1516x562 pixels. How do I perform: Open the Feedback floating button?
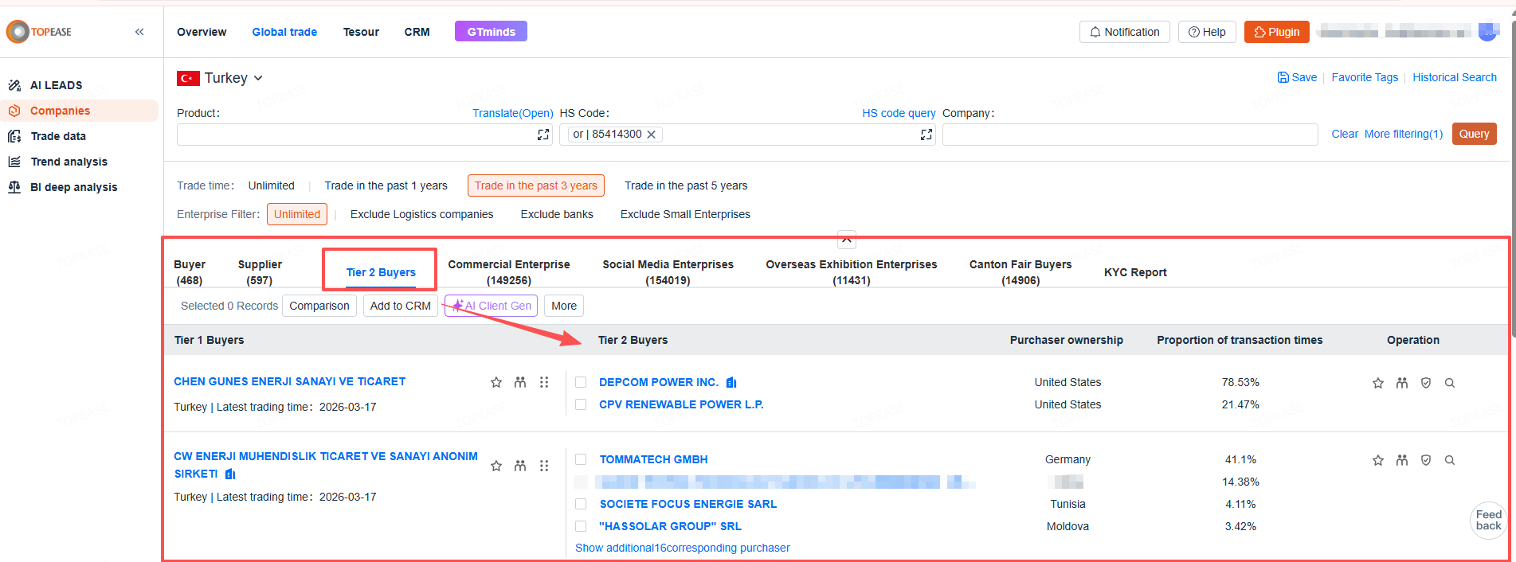[x=1488, y=520]
